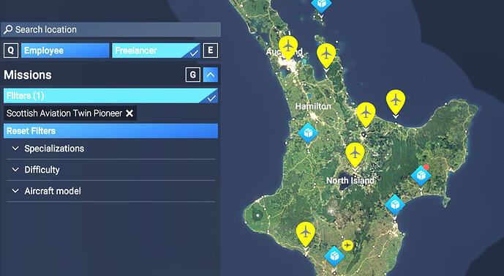This screenshot has width=504, height=276.
Task: Click the E key shortcut icon
Action: pyautogui.click(x=211, y=51)
